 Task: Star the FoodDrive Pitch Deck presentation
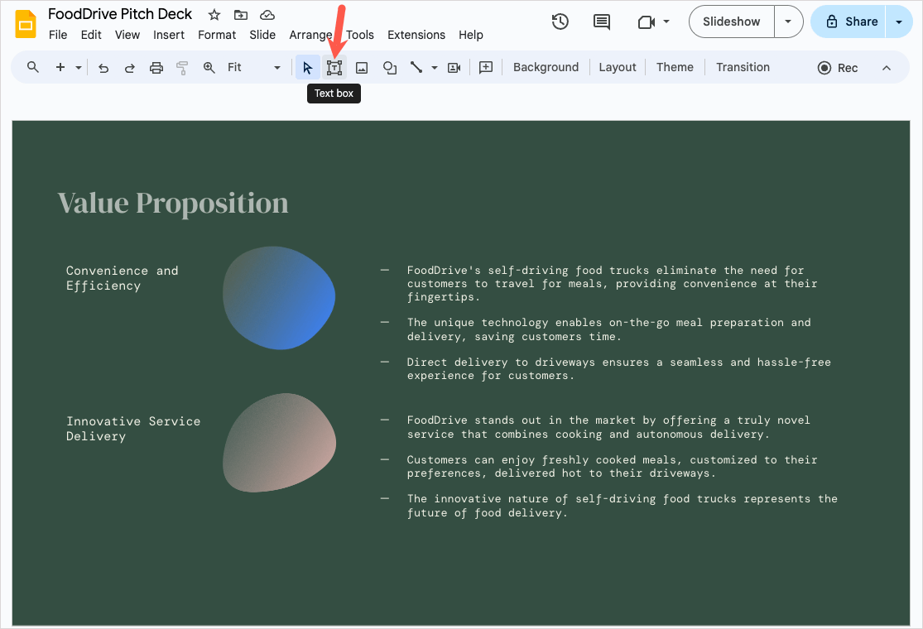pos(214,15)
